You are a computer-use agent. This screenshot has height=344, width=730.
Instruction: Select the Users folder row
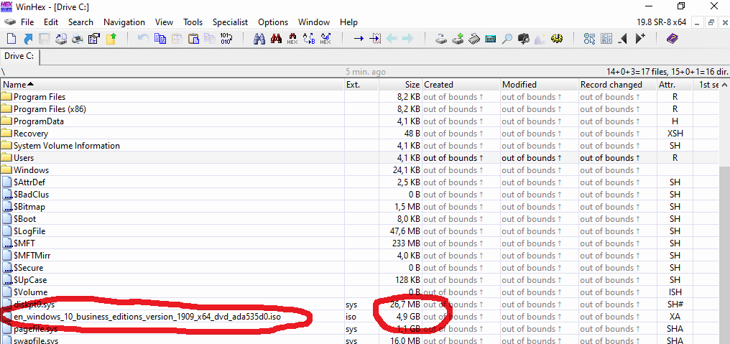coord(359,158)
